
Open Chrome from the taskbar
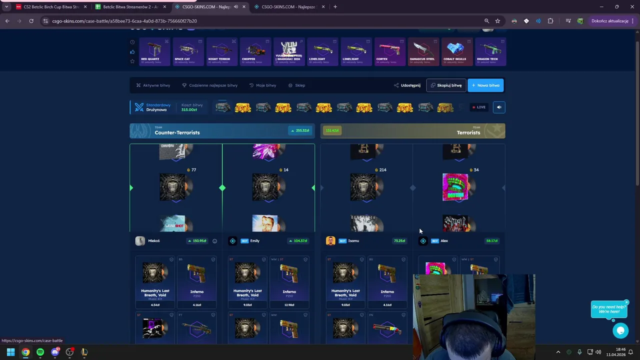coord(25,352)
